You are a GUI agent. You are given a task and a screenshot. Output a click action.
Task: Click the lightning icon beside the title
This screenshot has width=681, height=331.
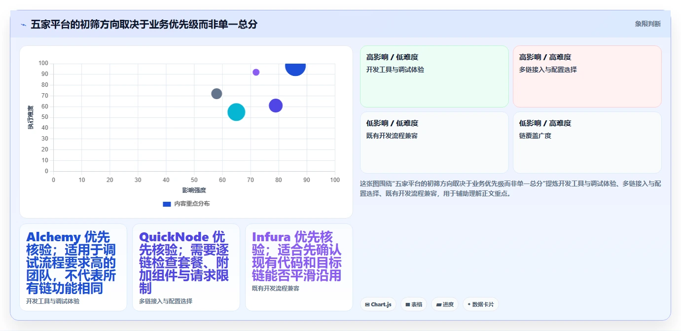pos(23,25)
